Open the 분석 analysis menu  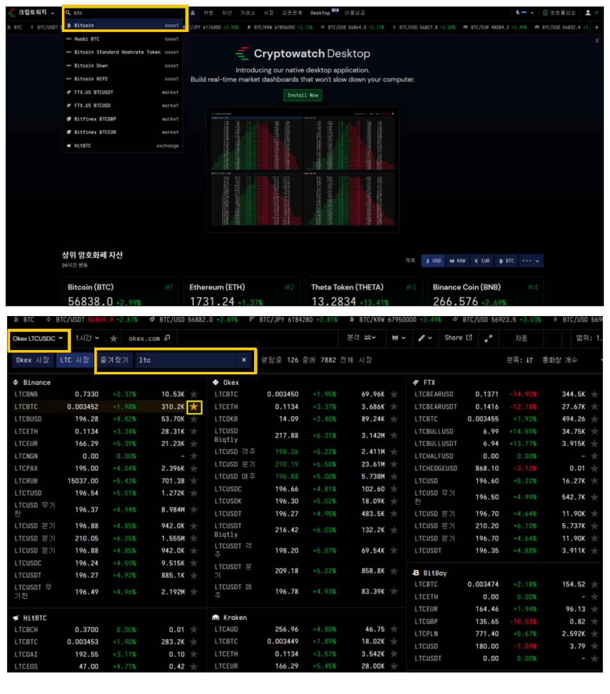coord(361,338)
